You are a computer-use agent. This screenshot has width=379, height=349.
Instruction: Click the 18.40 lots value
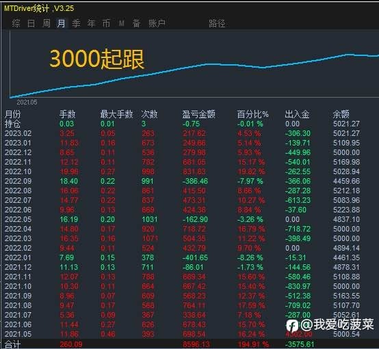tap(69, 181)
